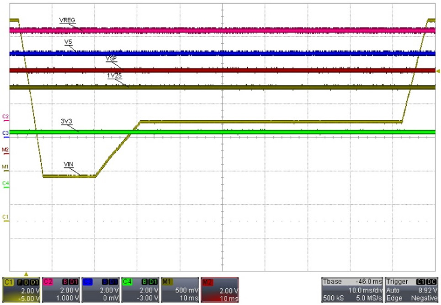Select the 1V25 trace label
441x305 pixels.
tap(114, 75)
